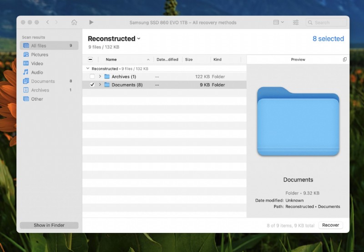Click the Show in Finder button
The height and width of the screenshot is (252, 364).
[x=49, y=225]
